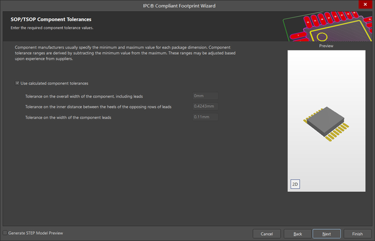Click the tolerance on component leads width label
Viewport: 375px width, 241px height.
pos(68,117)
